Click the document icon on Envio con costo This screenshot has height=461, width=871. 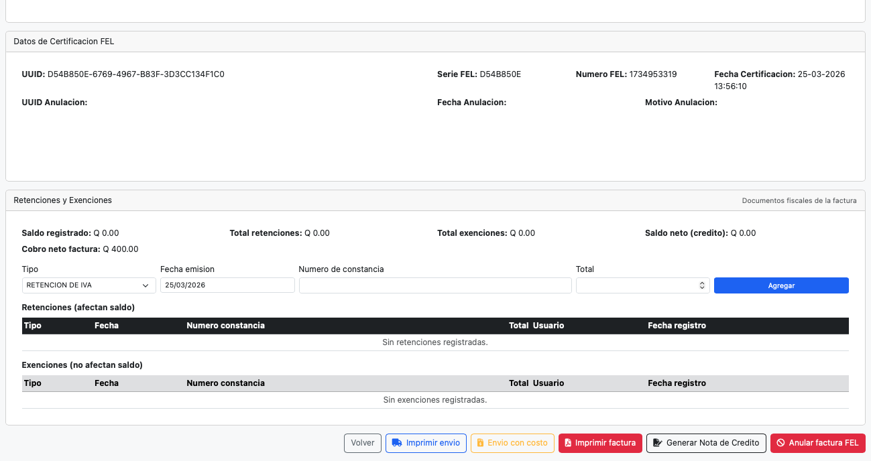[480, 443]
